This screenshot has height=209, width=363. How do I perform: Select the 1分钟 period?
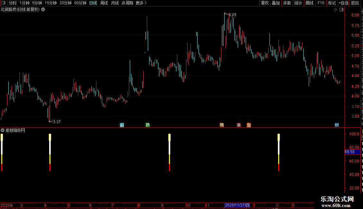tap(24, 3)
